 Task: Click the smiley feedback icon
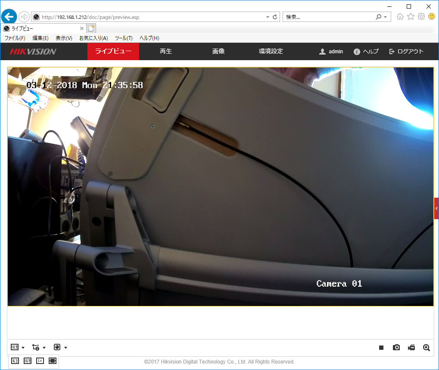click(432, 17)
